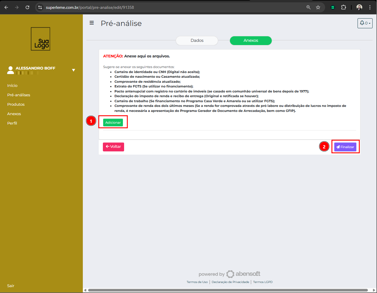377x293 pixels.
Task: Select the Anexos tab
Action: coord(251,41)
